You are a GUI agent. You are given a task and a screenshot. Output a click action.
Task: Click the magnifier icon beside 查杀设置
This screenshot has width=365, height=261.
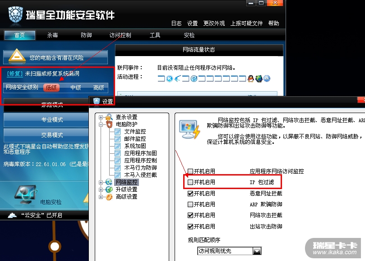coord(109,117)
